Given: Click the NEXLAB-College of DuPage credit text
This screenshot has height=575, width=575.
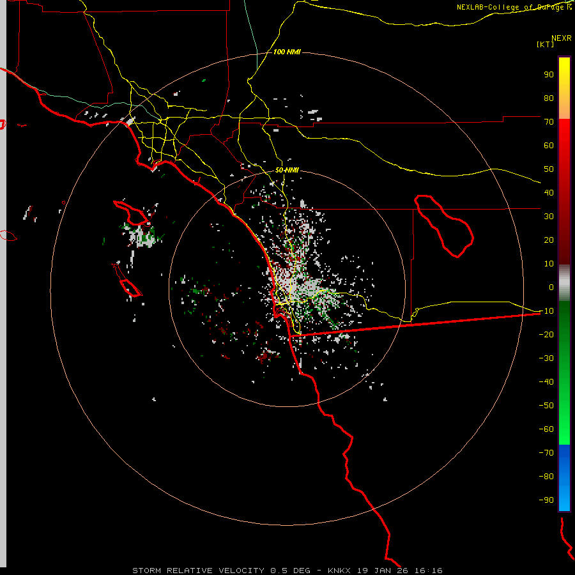Looking at the screenshot, I should [x=514, y=7].
